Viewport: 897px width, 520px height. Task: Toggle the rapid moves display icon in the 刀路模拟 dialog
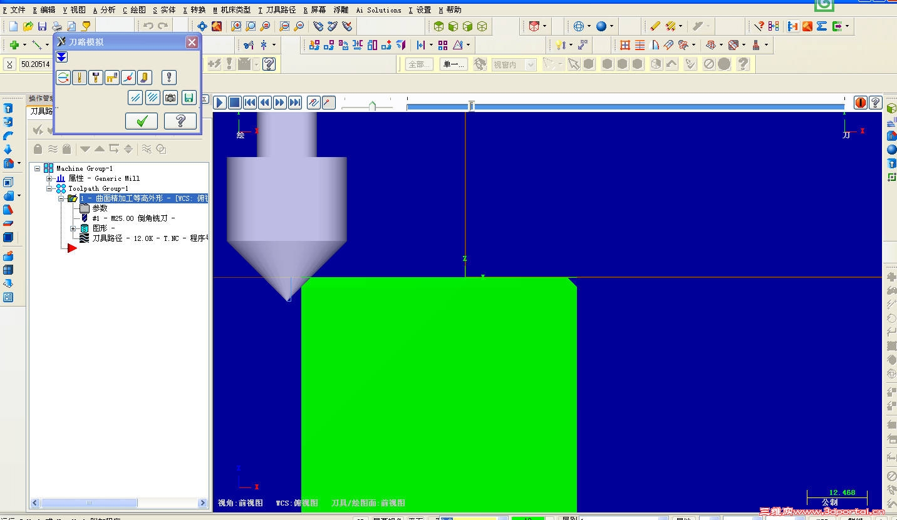(112, 78)
